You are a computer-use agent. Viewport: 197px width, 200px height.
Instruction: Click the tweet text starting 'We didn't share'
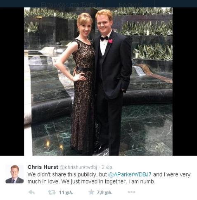pyautogui.click(x=109, y=178)
